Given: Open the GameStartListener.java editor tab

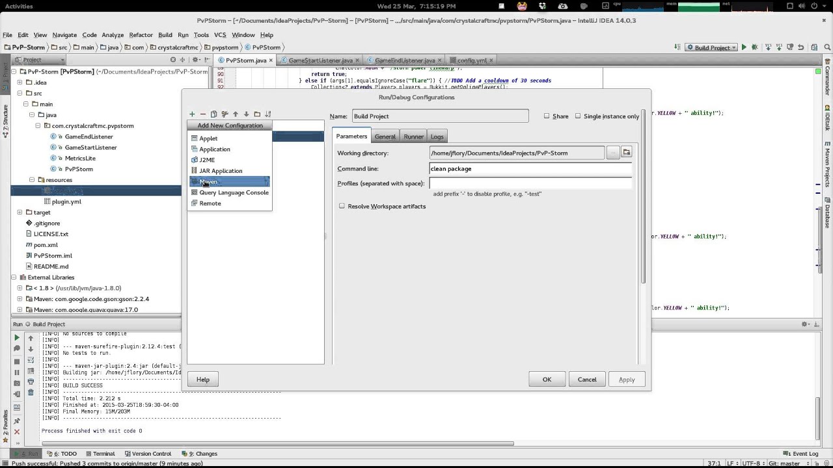Looking at the screenshot, I should [320, 60].
